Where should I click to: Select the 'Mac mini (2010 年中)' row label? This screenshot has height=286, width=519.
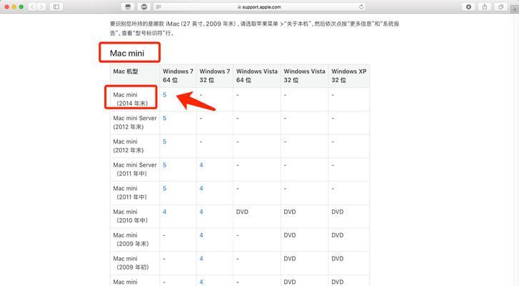[131, 216]
